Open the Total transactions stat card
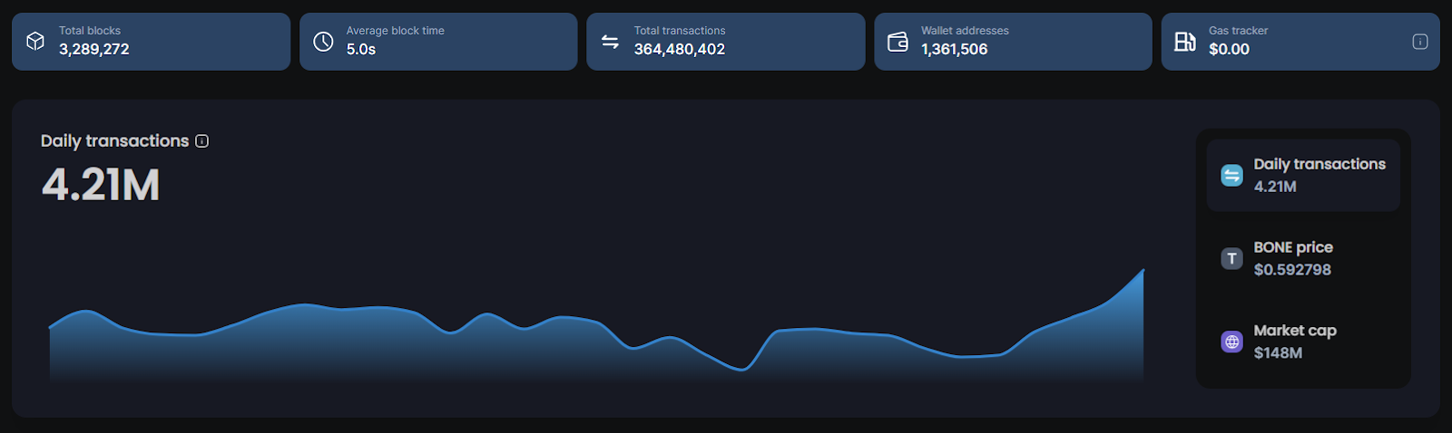The width and height of the screenshot is (1452, 433). 725,41
